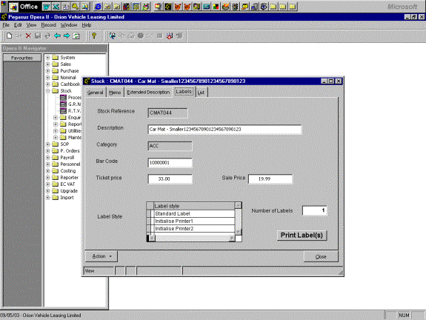Switch to the General tab
The width and height of the screenshot is (426, 320).
[95, 93]
